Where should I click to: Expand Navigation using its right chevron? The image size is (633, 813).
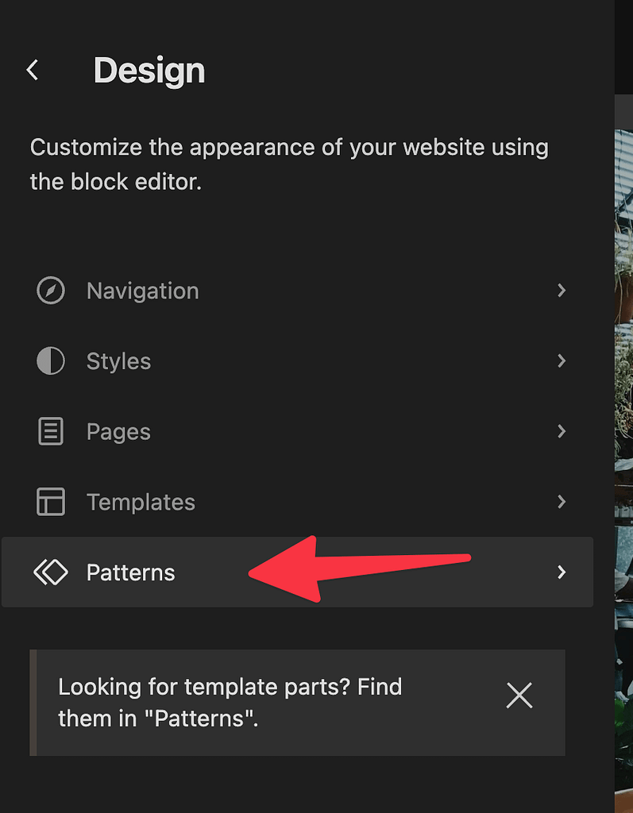pos(562,291)
